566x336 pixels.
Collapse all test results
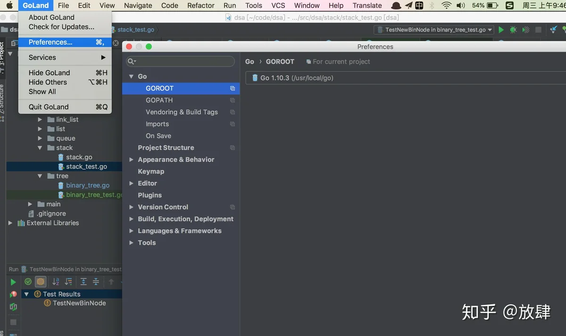pyautogui.click(x=96, y=282)
